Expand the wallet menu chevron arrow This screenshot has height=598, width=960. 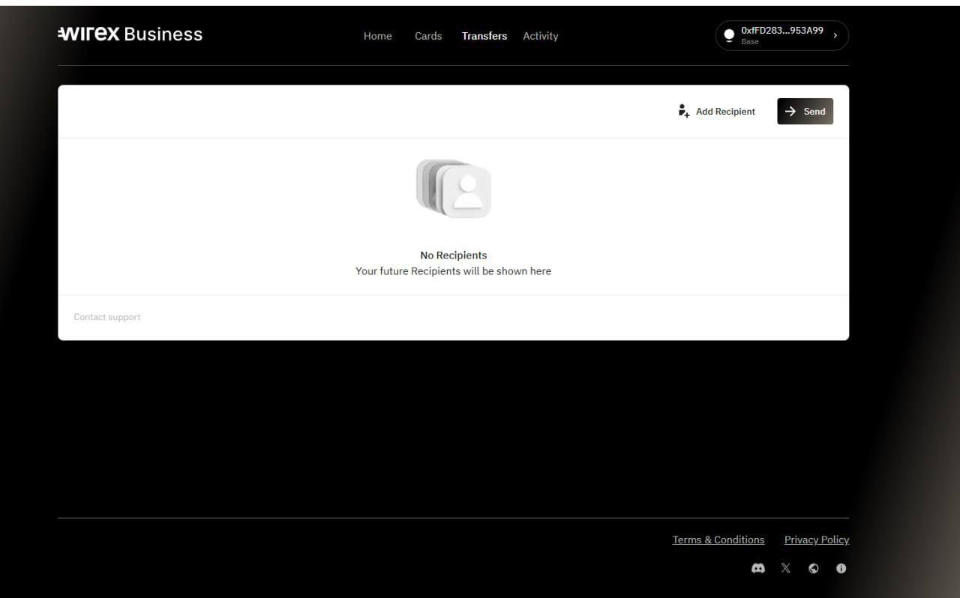[835, 35]
